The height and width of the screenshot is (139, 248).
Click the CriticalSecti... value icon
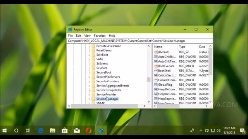[x=156, y=75]
